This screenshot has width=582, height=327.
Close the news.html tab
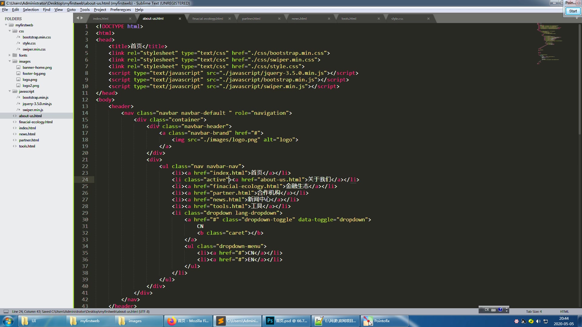coord(329,18)
